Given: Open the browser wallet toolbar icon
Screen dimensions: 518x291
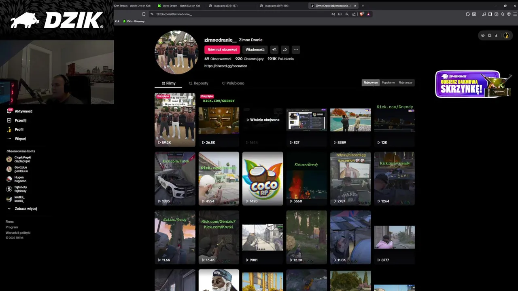Looking at the screenshot, I should [x=497, y=14].
